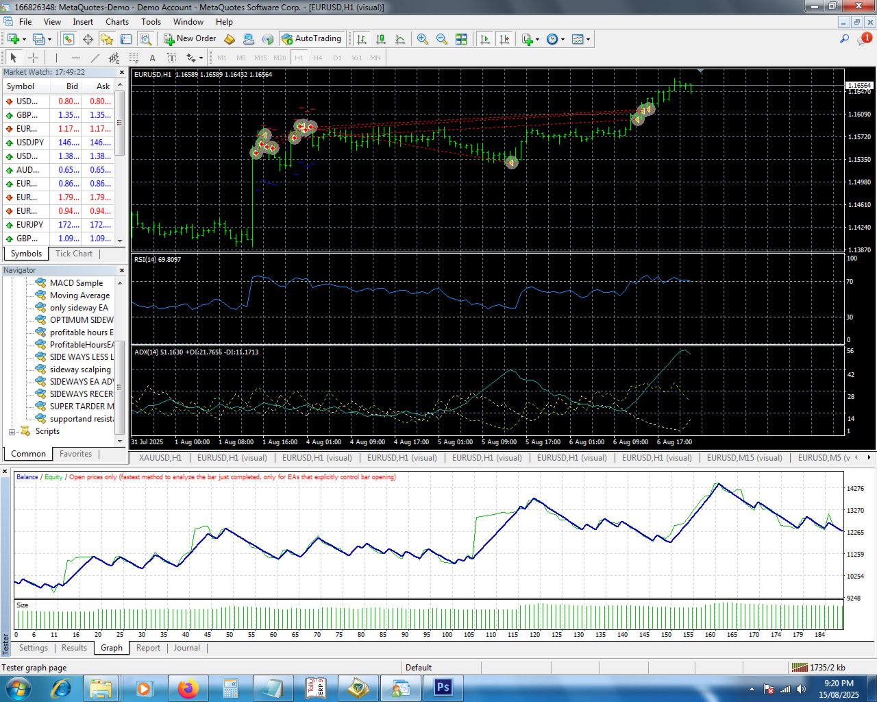This screenshot has width=877, height=702.
Task: Switch chart to Bar Chart style
Action: pyautogui.click(x=362, y=39)
